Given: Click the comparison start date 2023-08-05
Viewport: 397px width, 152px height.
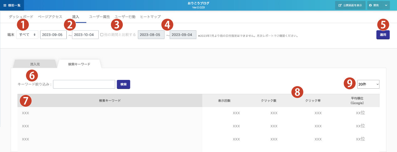Looking at the screenshot, I should click(x=151, y=35).
